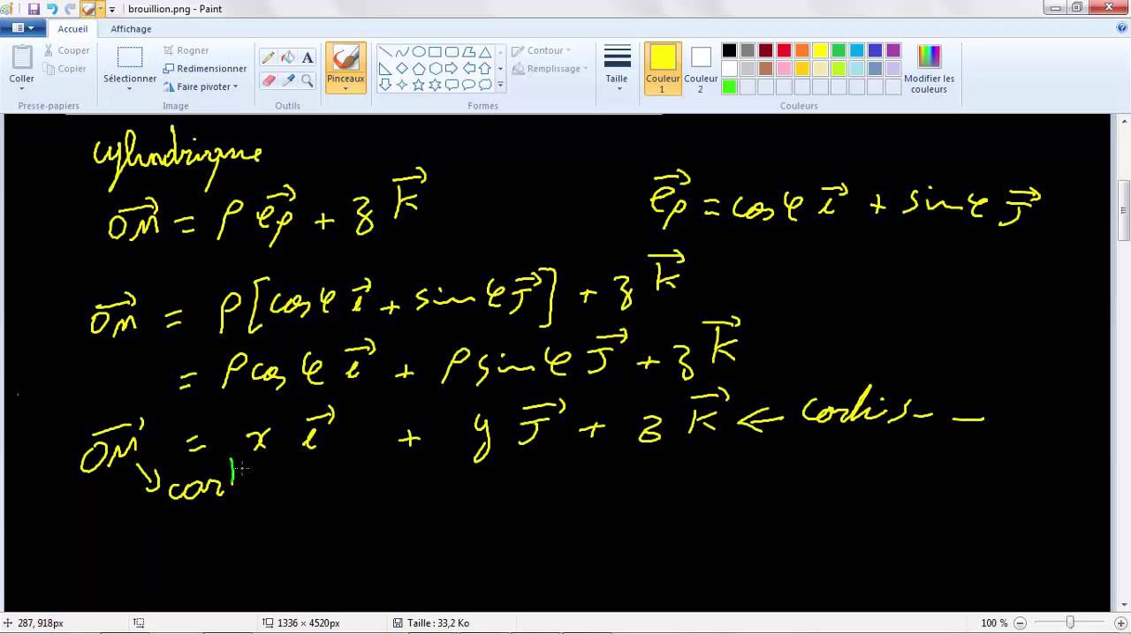Activate Couleur 2 selector
Image resolution: width=1131 pixels, height=634 pixels.
pyautogui.click(x=701, y=68)
